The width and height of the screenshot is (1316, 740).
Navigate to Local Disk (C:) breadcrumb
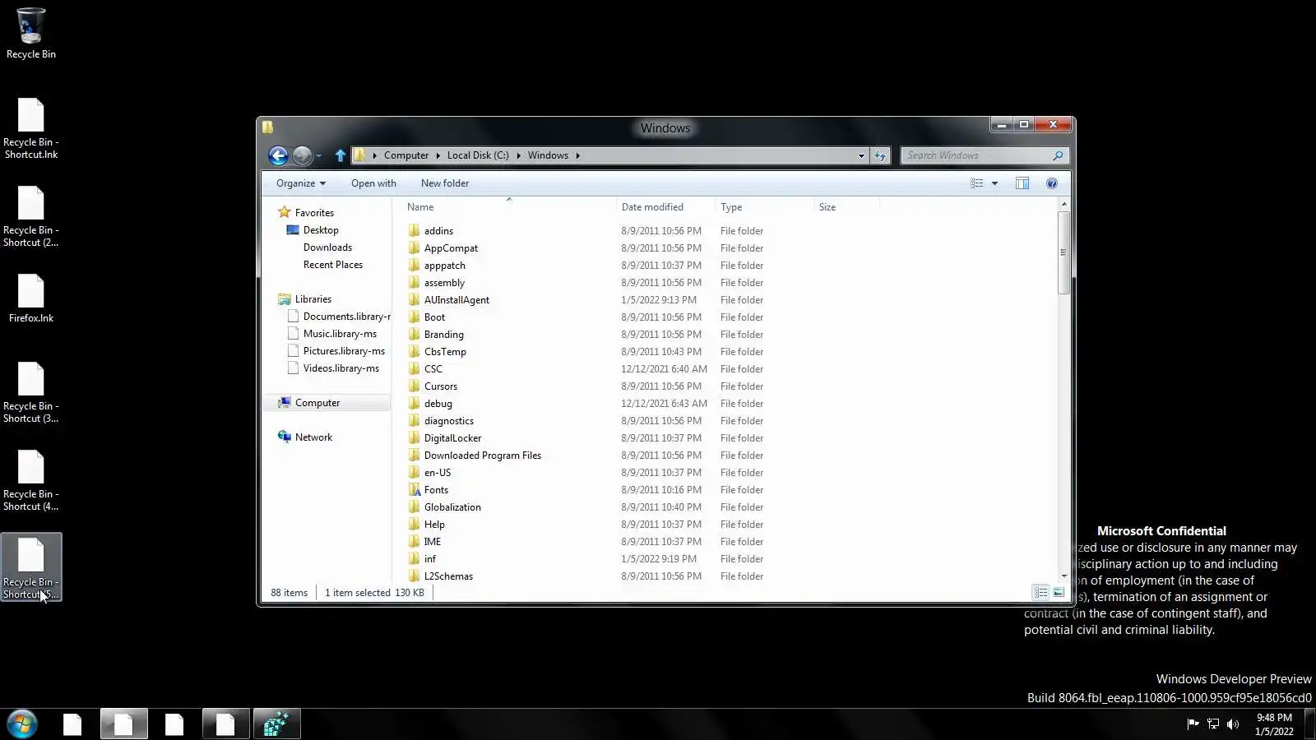pos(478,155)
